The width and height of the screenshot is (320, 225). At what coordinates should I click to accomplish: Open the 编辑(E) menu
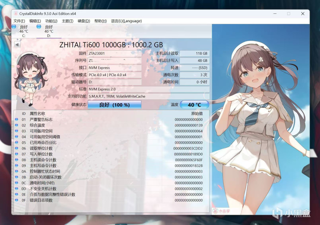(35, 21)
